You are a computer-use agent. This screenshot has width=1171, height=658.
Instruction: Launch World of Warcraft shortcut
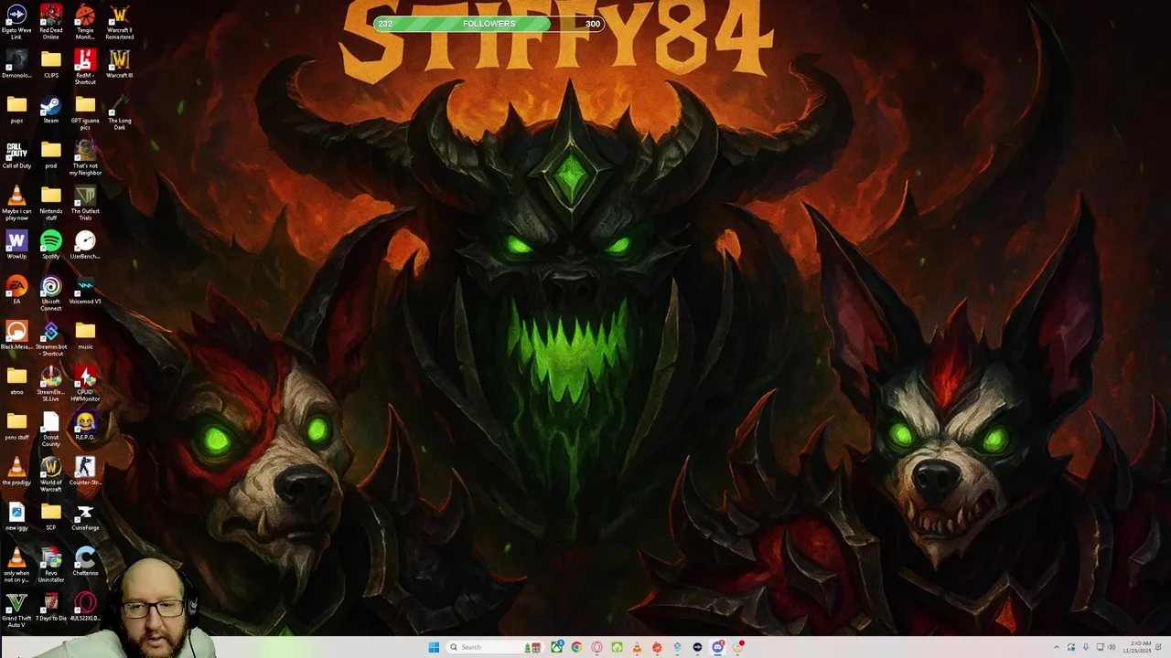click(x=50, y=474)
